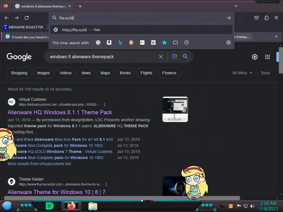Open the Firefox extensions menu
The height and width of the screenshot is (212, 283).
tap(266, 18)
